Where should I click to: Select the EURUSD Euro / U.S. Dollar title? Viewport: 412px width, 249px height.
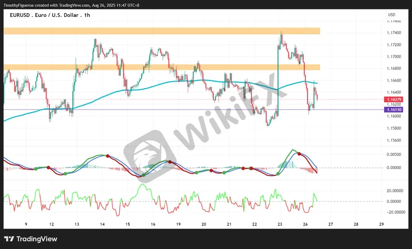(50, 15)
